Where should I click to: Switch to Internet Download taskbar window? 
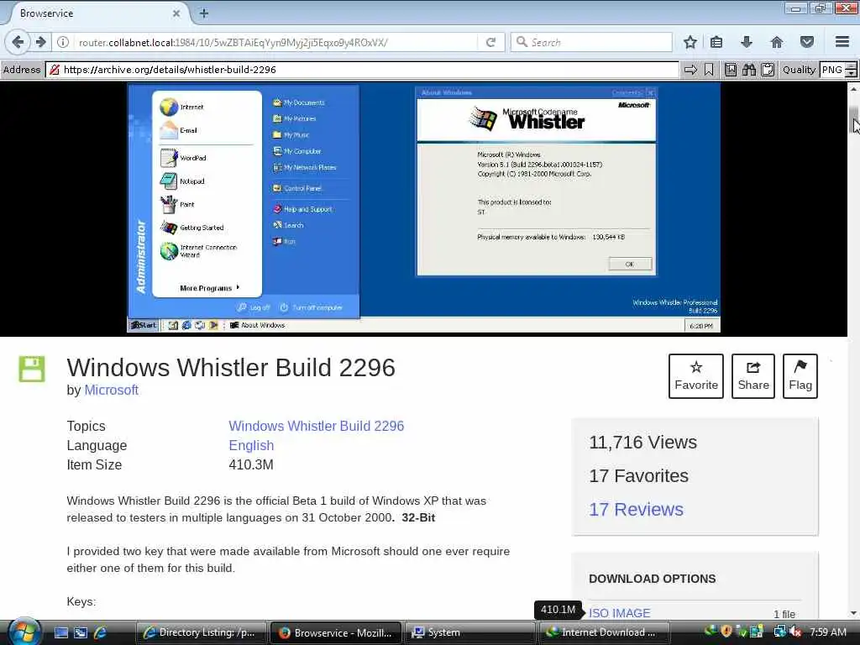tap(605, 632)
